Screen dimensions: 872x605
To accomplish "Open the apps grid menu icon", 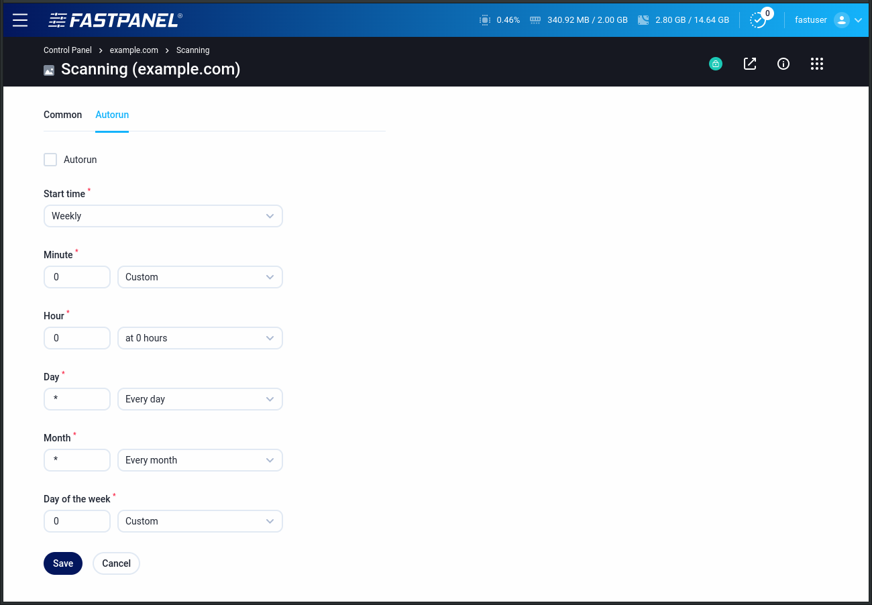I will (816, 64).
